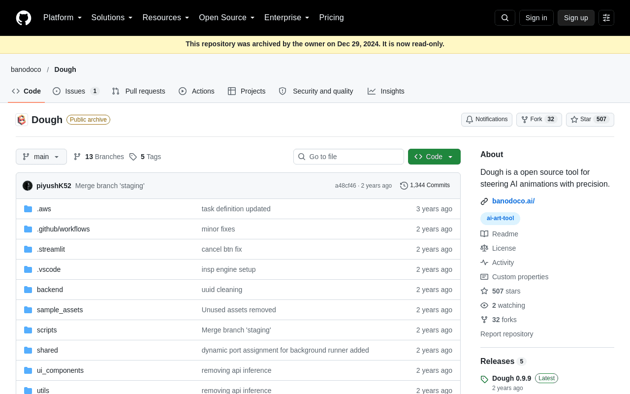Click the Dough repository avatar image

click(22, 120)
